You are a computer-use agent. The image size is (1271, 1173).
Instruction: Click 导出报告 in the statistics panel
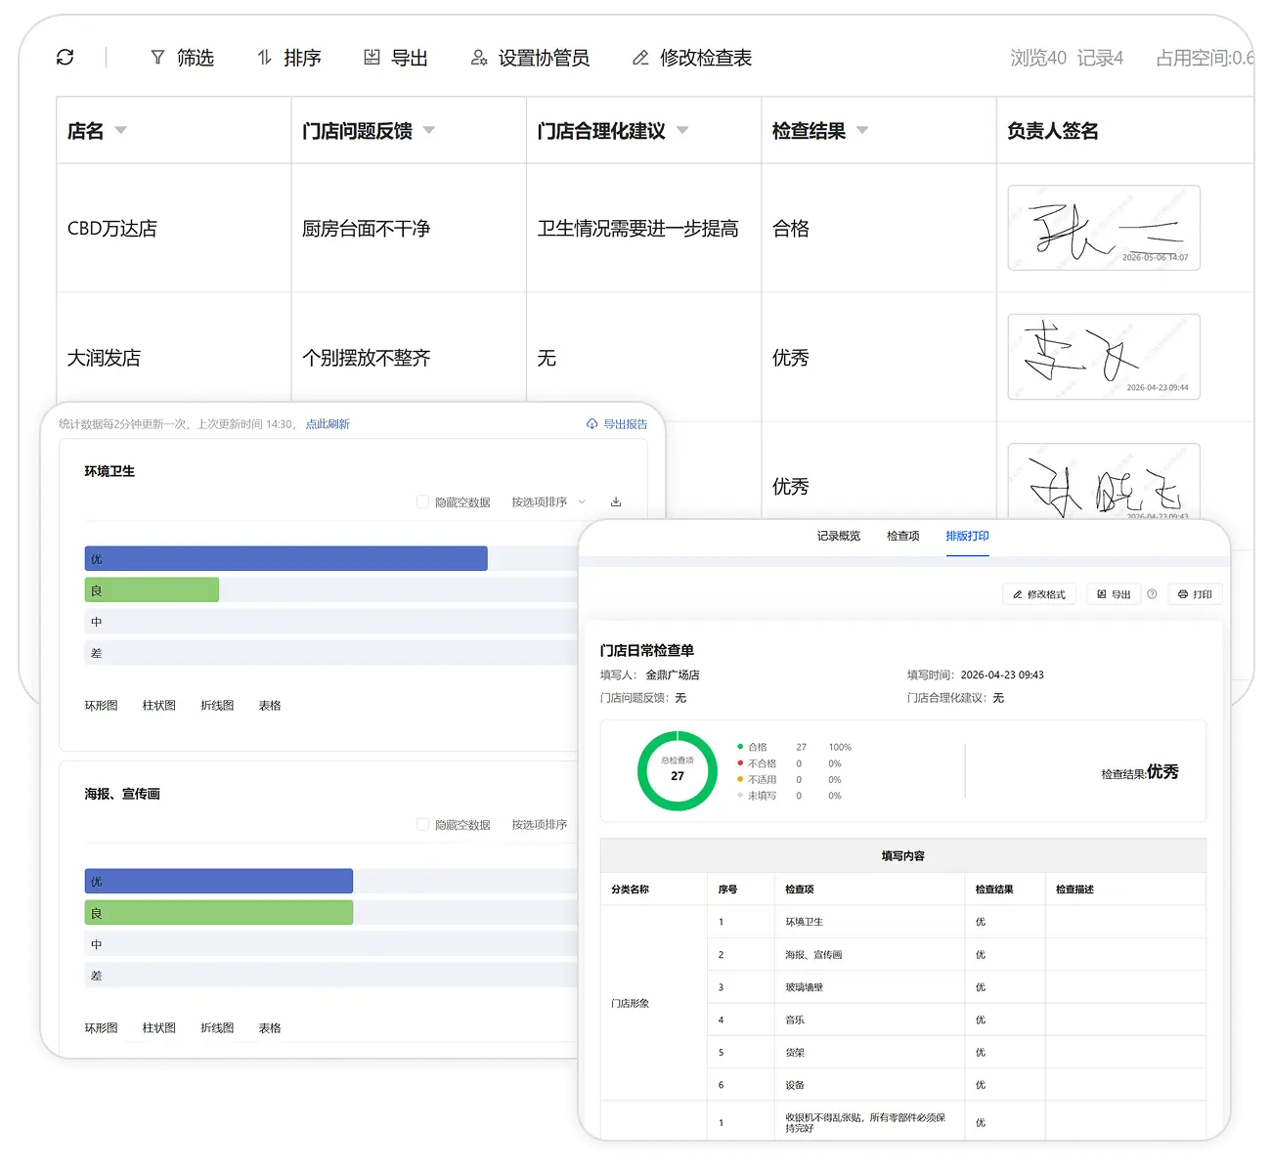point(617,424)
